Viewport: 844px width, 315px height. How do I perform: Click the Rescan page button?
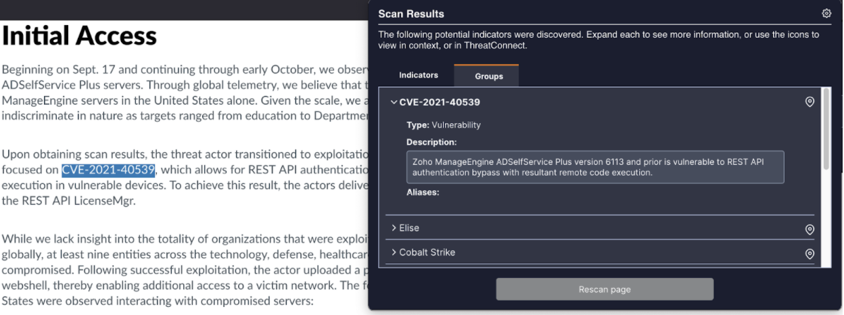[605, 289]
